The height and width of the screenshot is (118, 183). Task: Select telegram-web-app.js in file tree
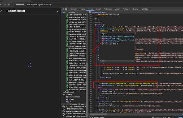pos(78,104)
